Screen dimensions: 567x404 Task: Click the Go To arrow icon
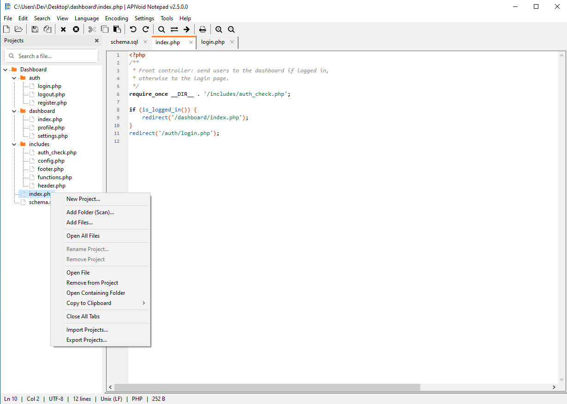click(x=186, y=29)
